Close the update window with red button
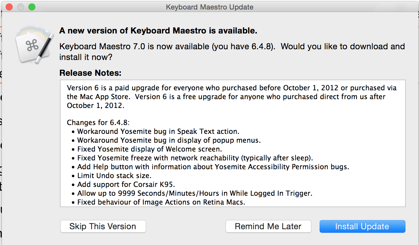 9,7
